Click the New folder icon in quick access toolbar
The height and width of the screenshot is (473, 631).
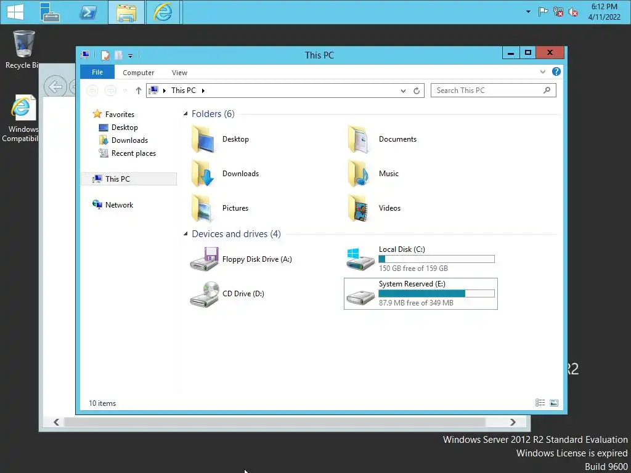119,55
